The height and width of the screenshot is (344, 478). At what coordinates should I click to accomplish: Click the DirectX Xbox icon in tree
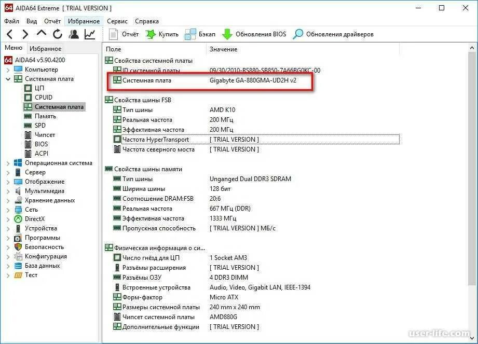pos(18,219)
